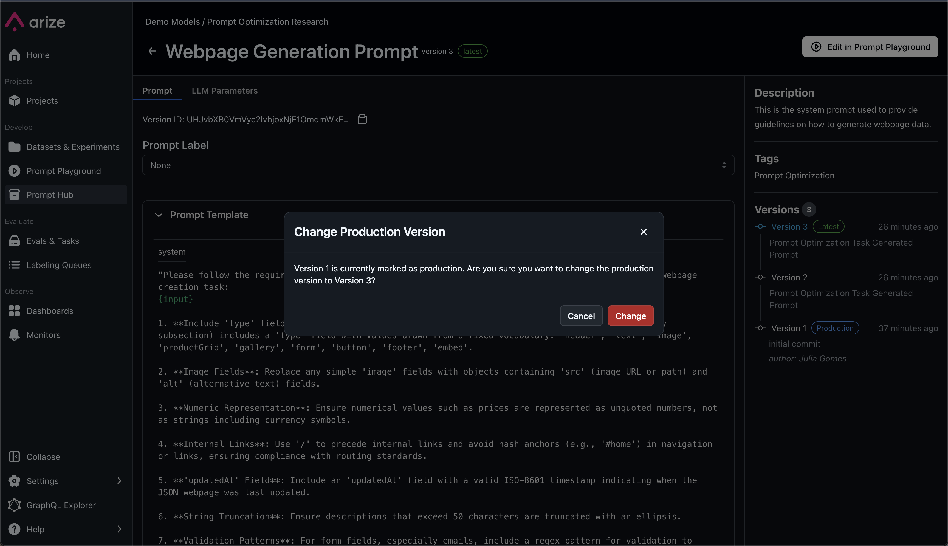Click the Latest badge on Version 3

tap(828, 227)
